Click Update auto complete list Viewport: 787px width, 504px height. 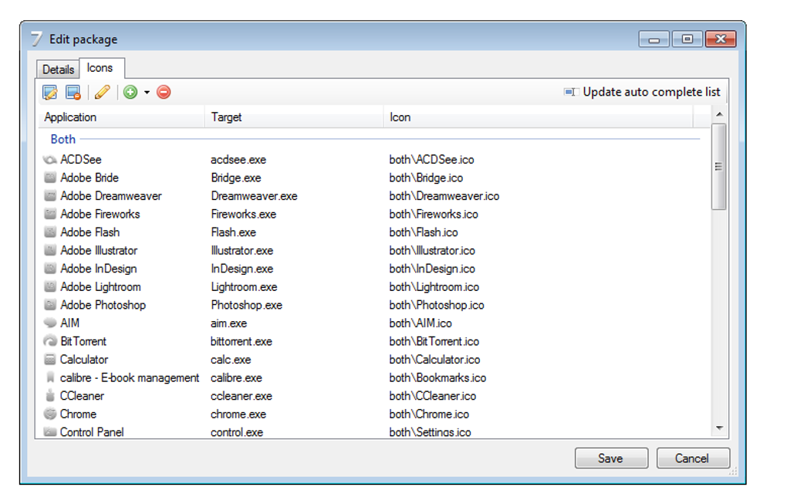tap(643, 92)
